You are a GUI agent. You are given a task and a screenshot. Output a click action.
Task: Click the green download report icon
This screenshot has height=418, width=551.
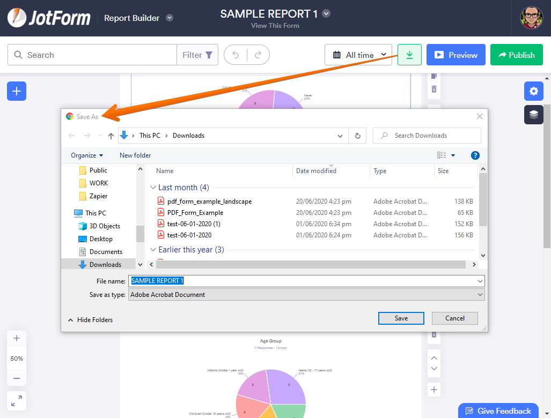coord(409,54)
